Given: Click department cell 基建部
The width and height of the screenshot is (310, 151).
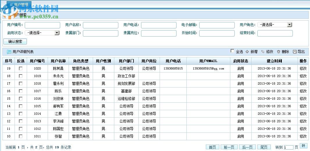Looking at the screenshot, I should click(x=126, y=91).
